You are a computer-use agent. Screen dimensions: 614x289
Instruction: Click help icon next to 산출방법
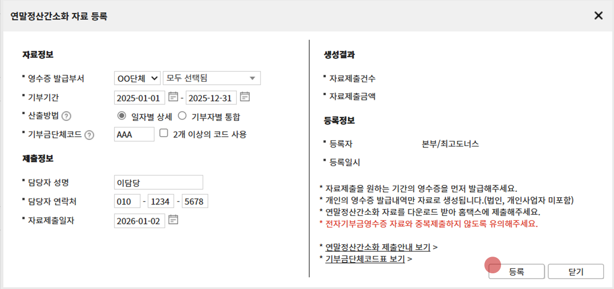click(x=66, y=116)
